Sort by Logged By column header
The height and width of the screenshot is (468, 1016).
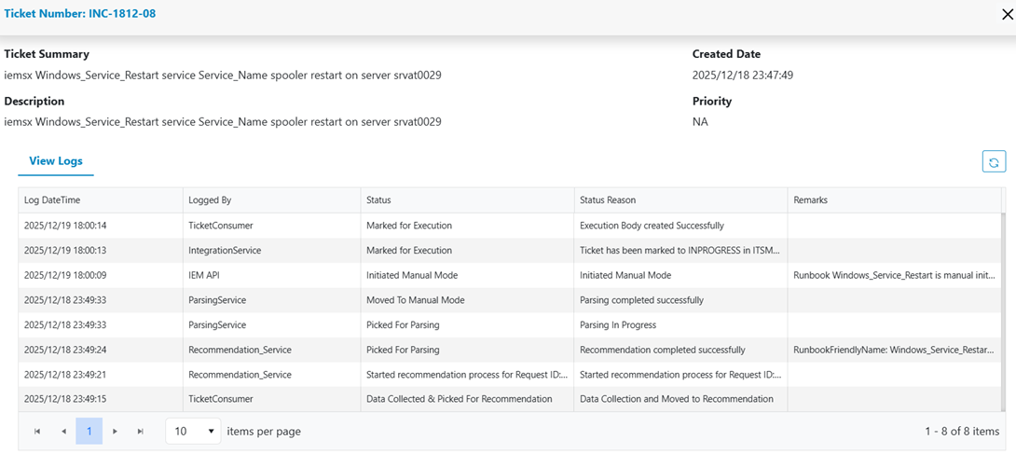[x=210, y=200]
